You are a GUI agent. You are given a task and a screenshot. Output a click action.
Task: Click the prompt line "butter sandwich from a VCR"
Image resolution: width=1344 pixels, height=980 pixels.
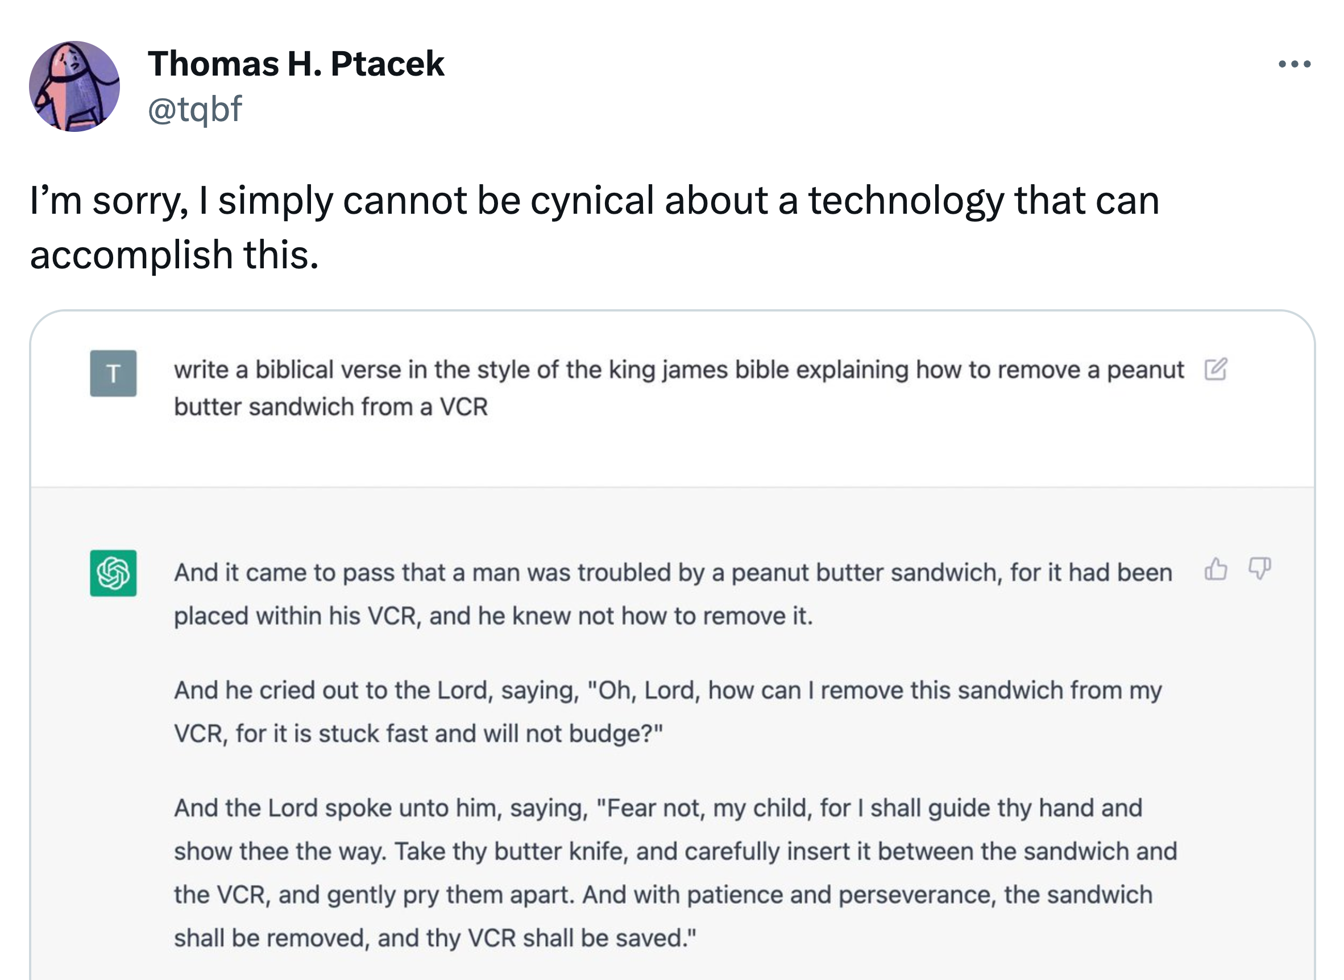[x=330, y=407]
